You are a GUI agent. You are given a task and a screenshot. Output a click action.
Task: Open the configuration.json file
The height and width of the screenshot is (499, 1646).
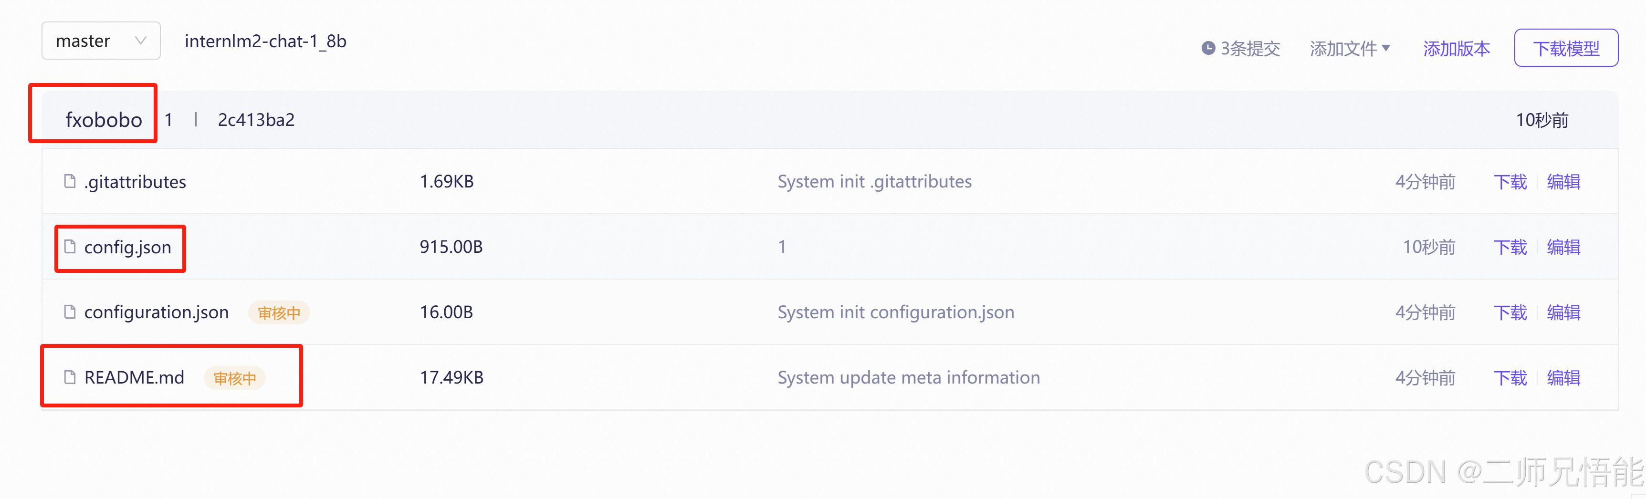(x=157, y=312)
